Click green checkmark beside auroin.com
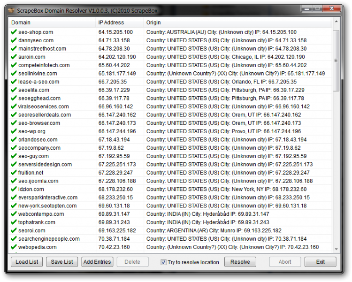The width and height of the screenshot is (352, 282). click(x=14, y=57)
